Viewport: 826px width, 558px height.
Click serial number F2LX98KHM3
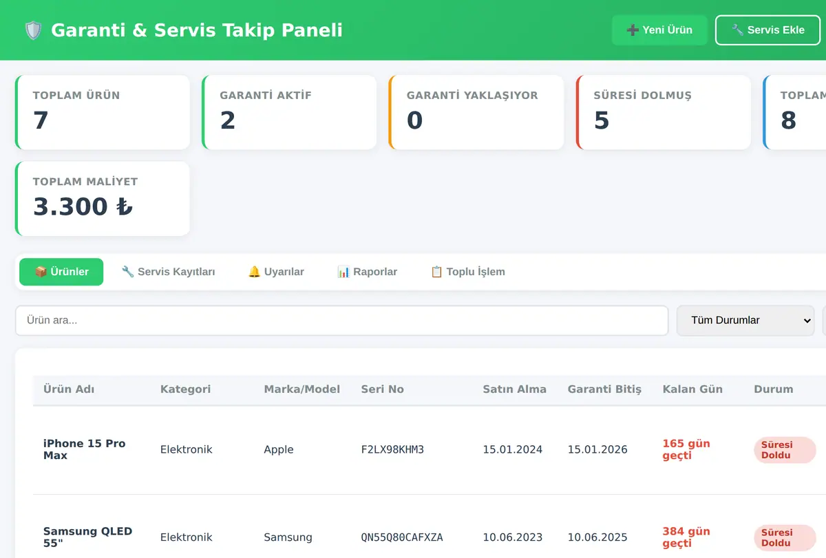[392, 450]
